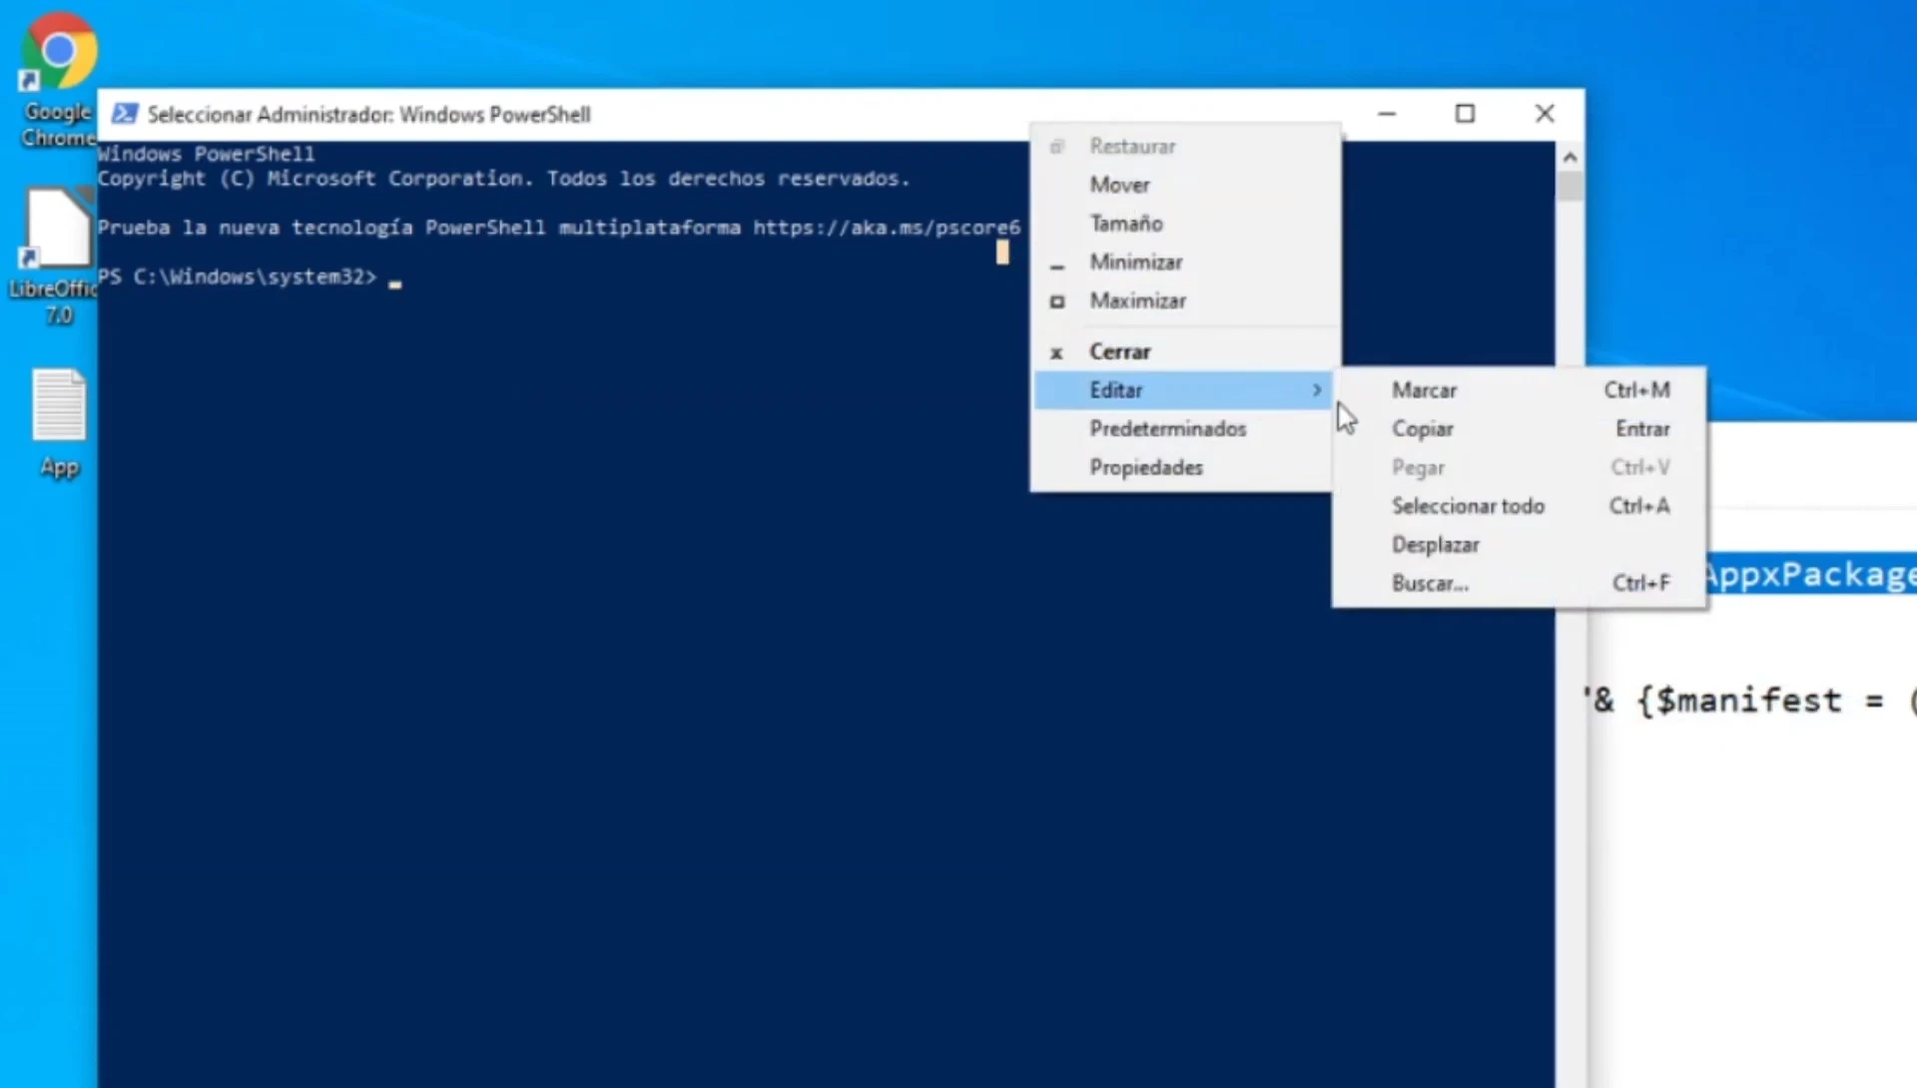Choose Mover in the window menu
This screenshot has height=1088, width=1917.
[x=1185, y=185]
